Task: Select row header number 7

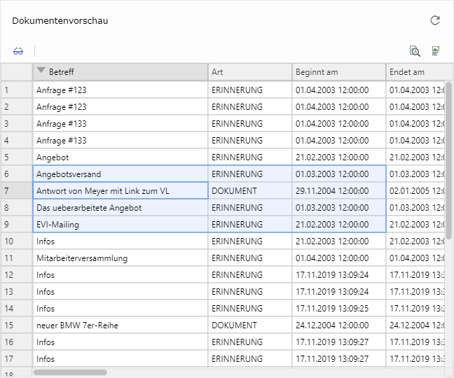Action: tap(16, 191)
